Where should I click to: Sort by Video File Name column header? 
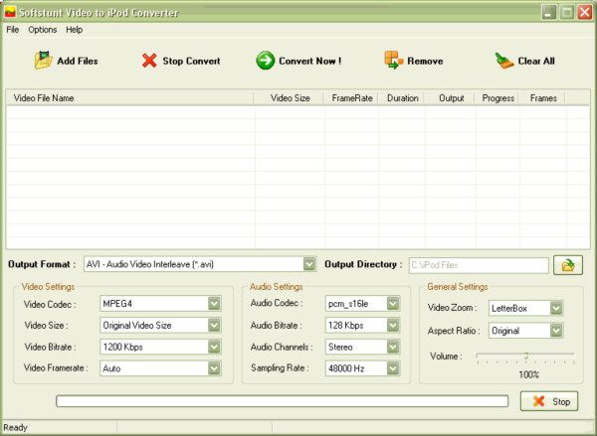tap(129, 98)
